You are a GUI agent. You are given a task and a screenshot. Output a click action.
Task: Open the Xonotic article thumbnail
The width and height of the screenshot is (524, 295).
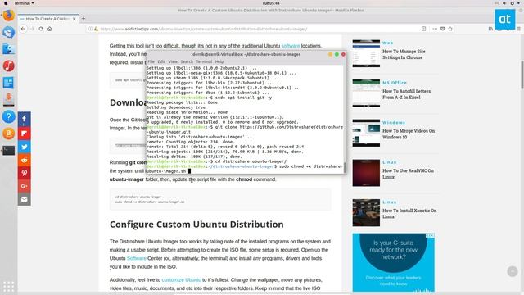366,213
